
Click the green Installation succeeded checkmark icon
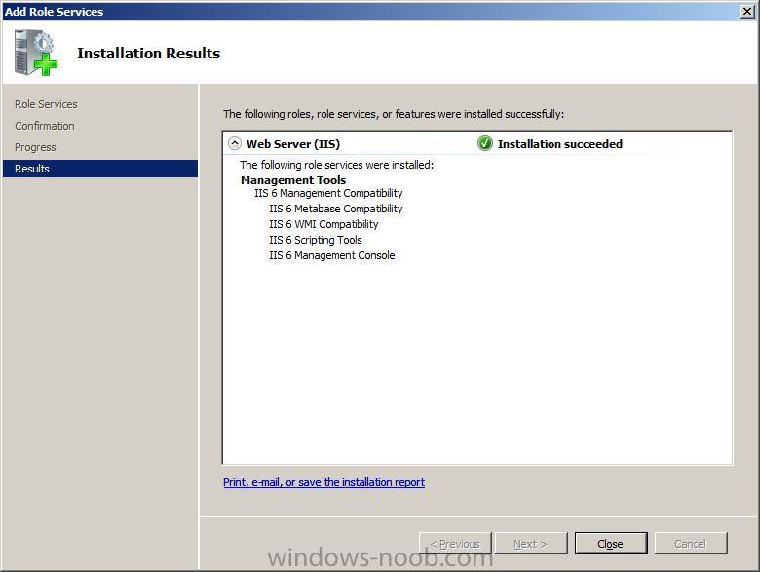[x=484, y=143]
